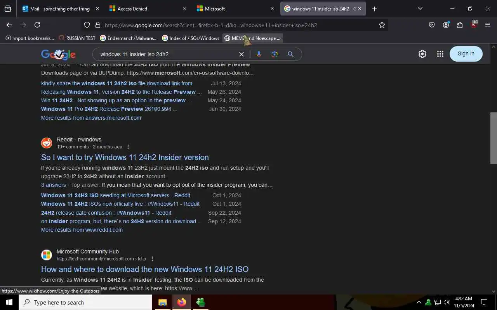
Task: Open More results from answers.microsoft.com
Action: [x=91, y=118]
